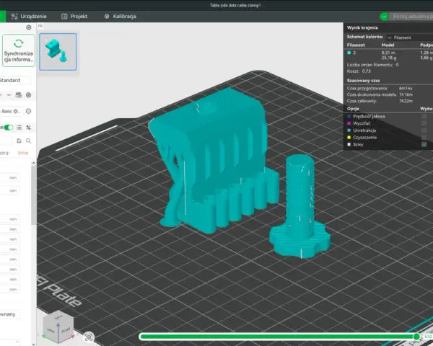Click the round edit icon beside Basic filament

coord(28,111)
